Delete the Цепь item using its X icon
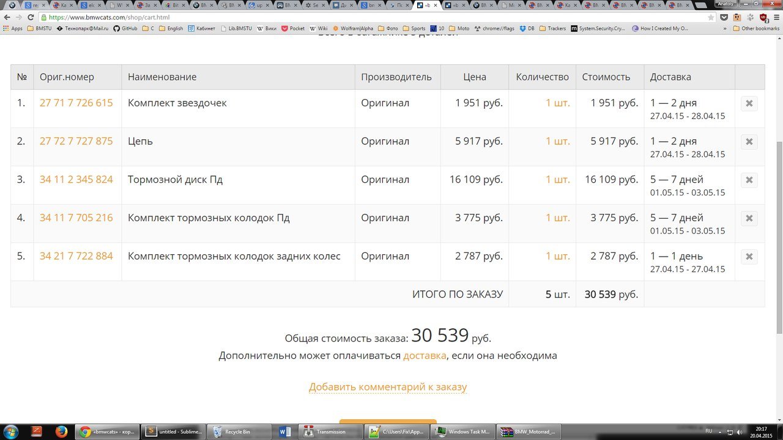 coord(749,142)
